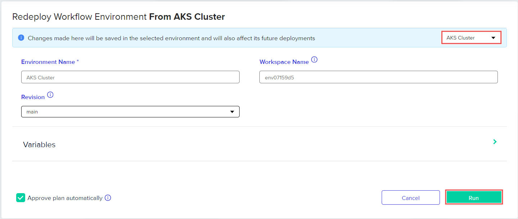Click the Approve plan automatically label

pyautogui.click(x=65, y=198)
